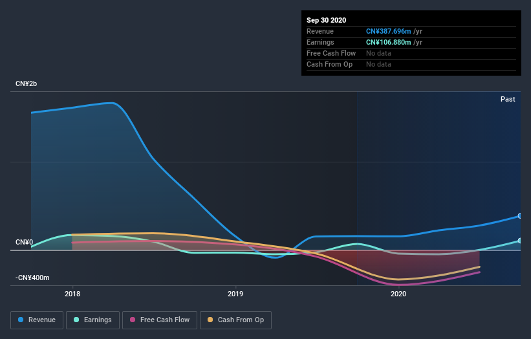Click the CN¥0 y-axis label
Viewport: 531px width, 339px height.
coord(24,242)
